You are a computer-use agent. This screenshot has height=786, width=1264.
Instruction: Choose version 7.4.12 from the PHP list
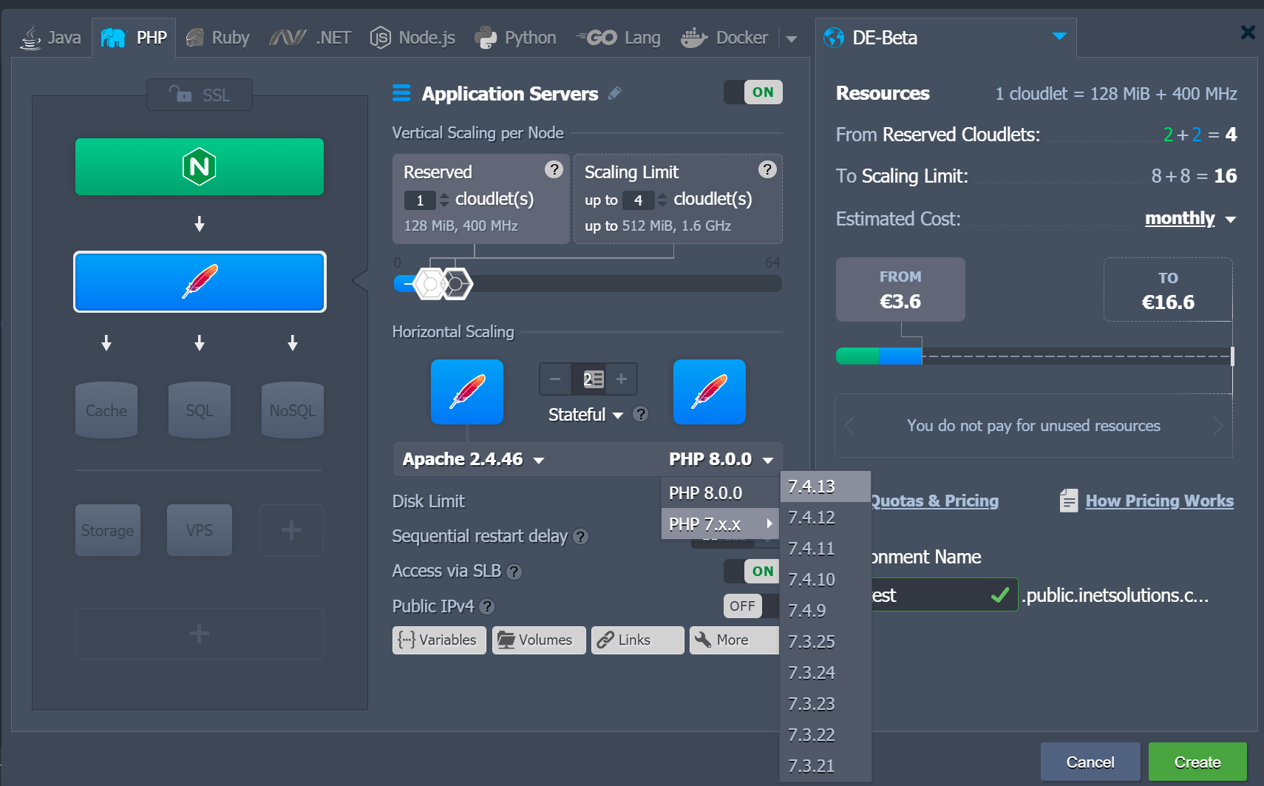(812, 518)
